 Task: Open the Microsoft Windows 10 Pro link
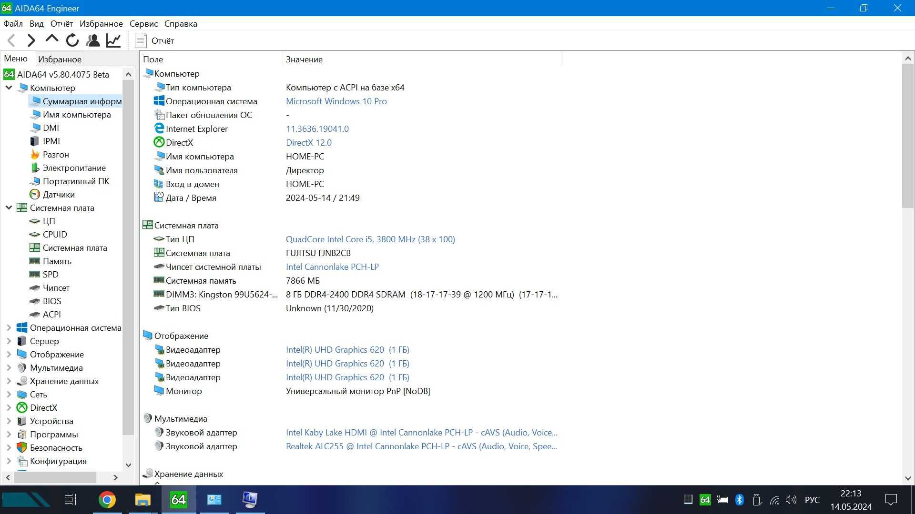click(336, 101)
